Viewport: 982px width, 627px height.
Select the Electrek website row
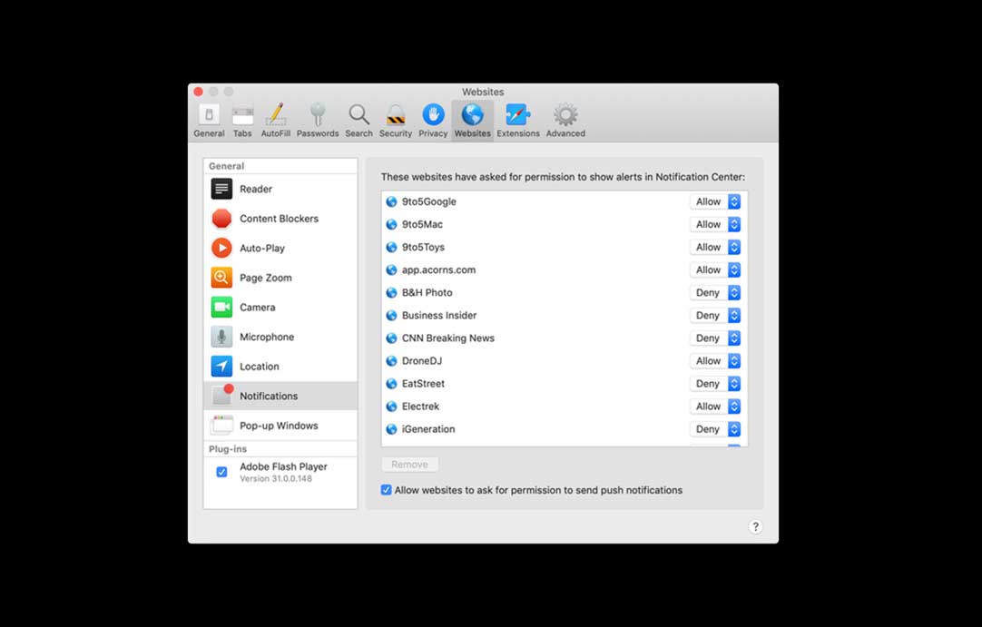[565, 407]
